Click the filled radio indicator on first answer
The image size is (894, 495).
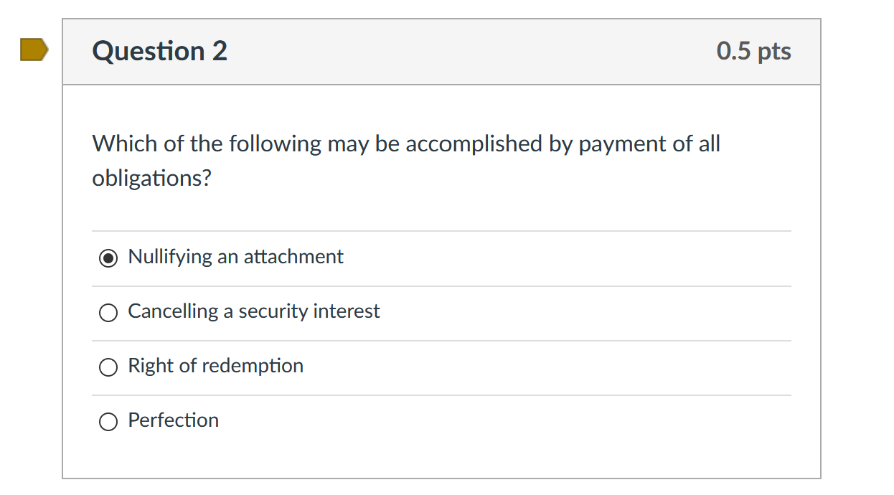click(x=108, y=258)
